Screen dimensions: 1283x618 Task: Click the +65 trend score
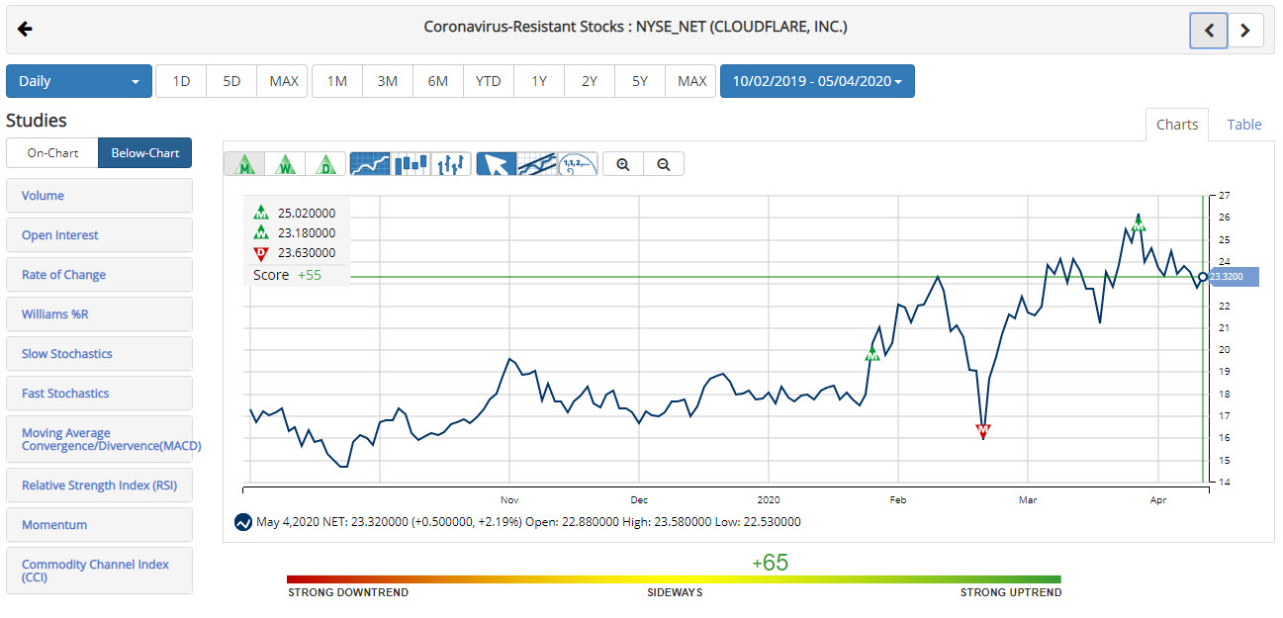click(770, 563)
